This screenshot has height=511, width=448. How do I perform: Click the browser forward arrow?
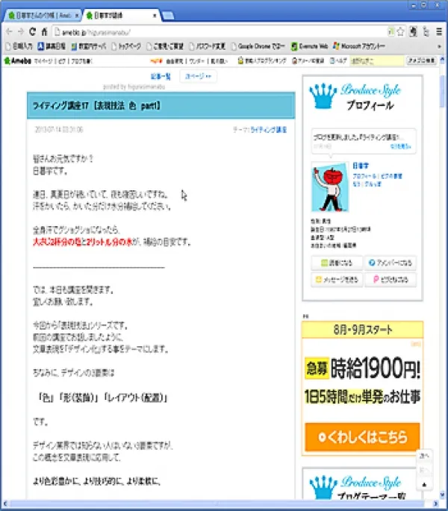[x=21, y=31]
